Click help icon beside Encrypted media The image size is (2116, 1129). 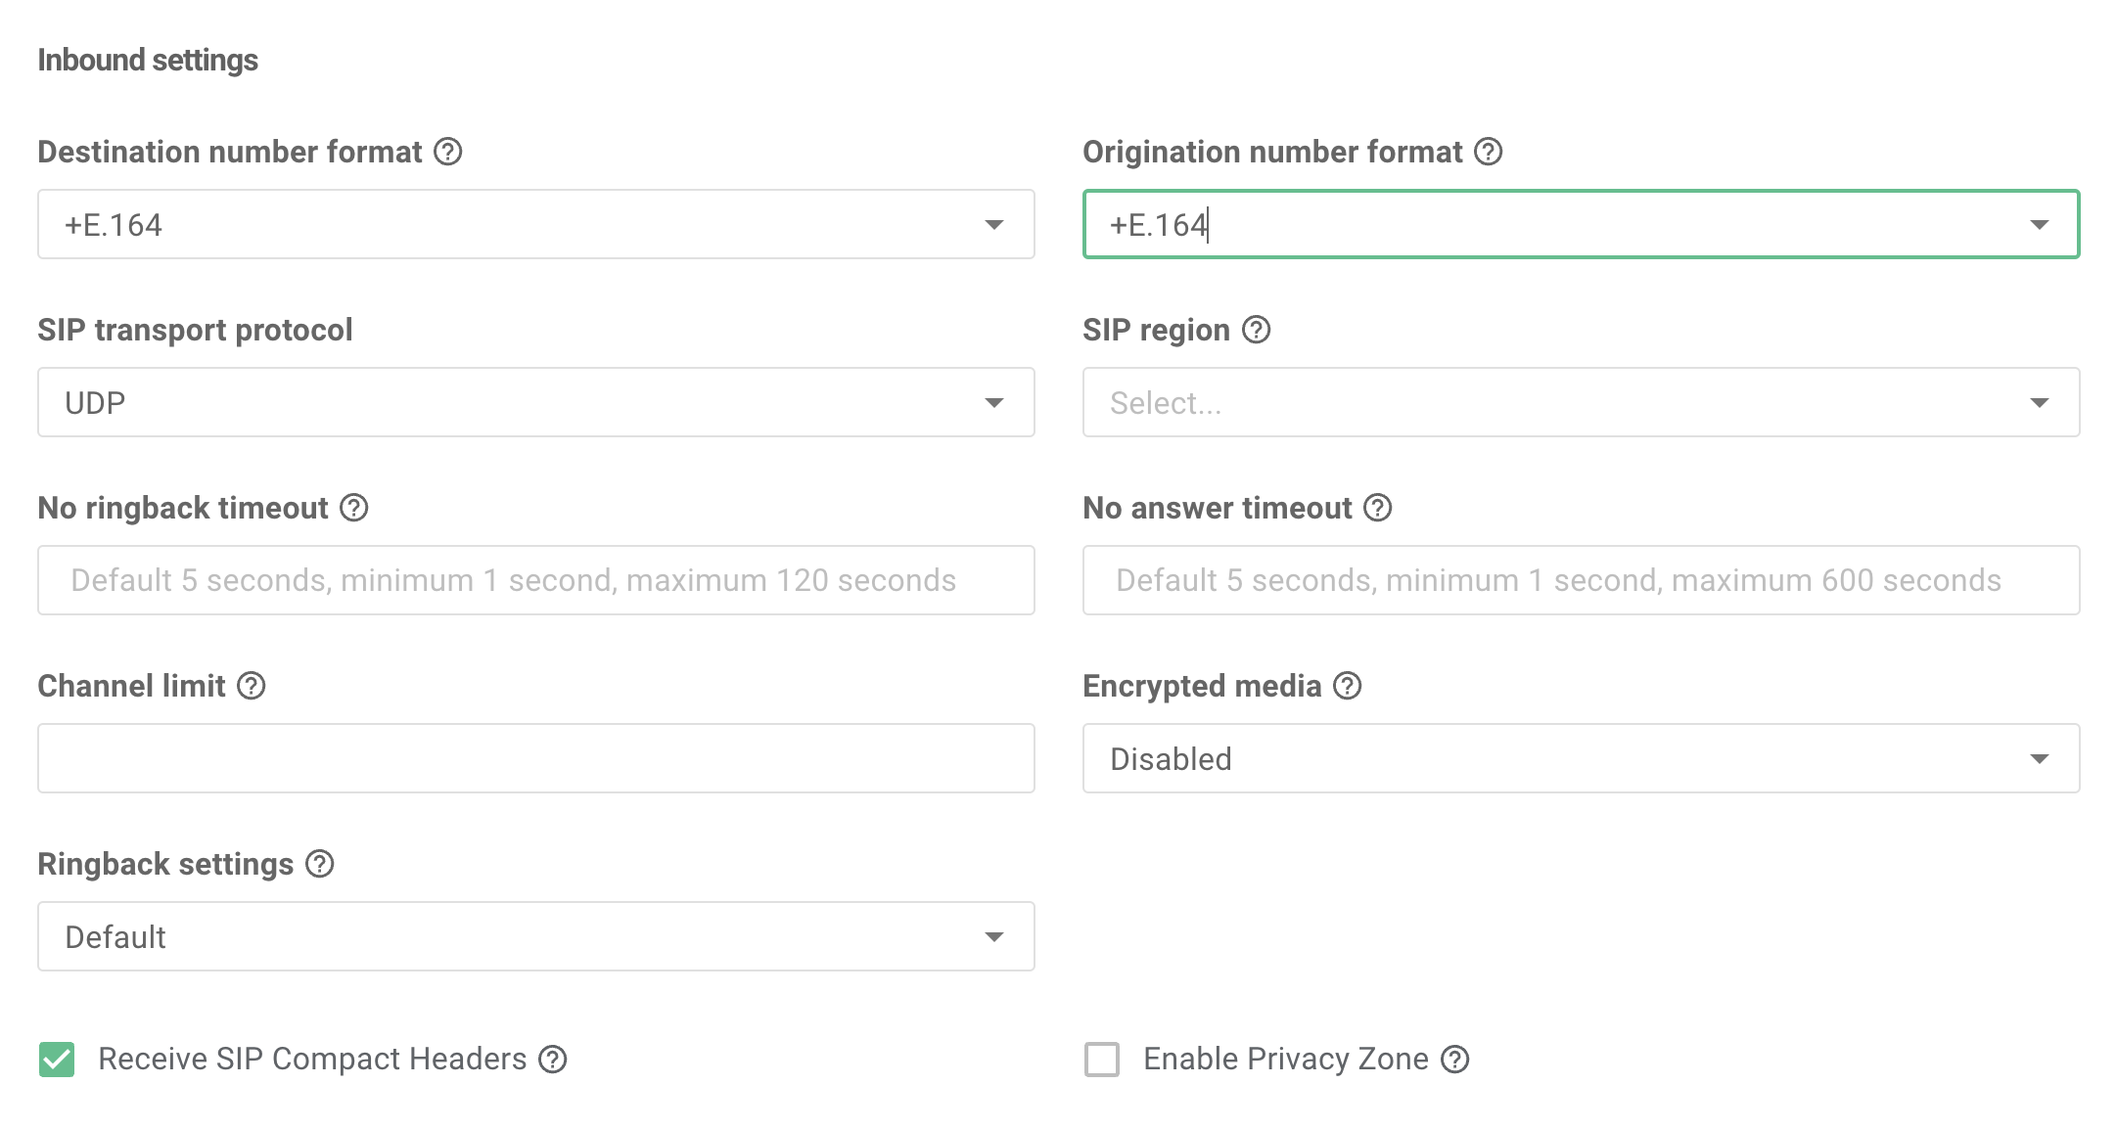click(x=1348, y=686)
